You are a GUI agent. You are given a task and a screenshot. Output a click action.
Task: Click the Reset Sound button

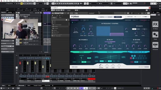tap(74, 67)
